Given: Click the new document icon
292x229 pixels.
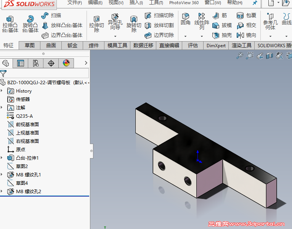Looking at the screenshot, I should pos(271,3).
